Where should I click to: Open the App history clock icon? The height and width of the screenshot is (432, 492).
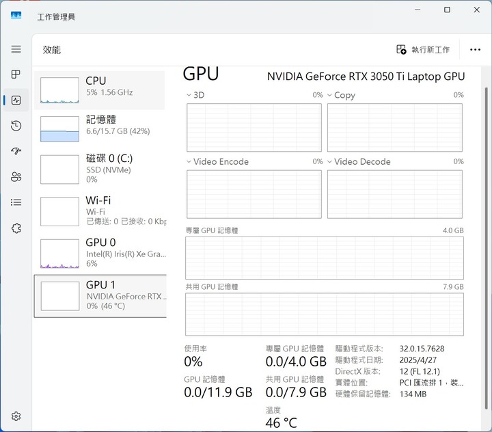click(x=16, y=126)
